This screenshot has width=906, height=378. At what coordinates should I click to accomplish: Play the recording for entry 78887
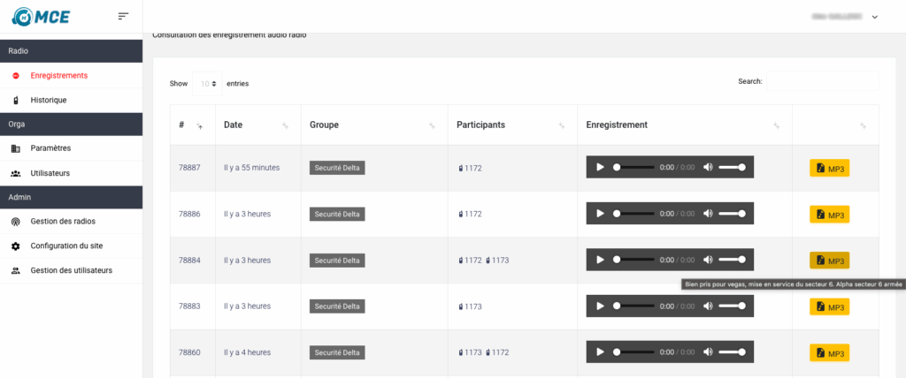click(x=601, y=167)
